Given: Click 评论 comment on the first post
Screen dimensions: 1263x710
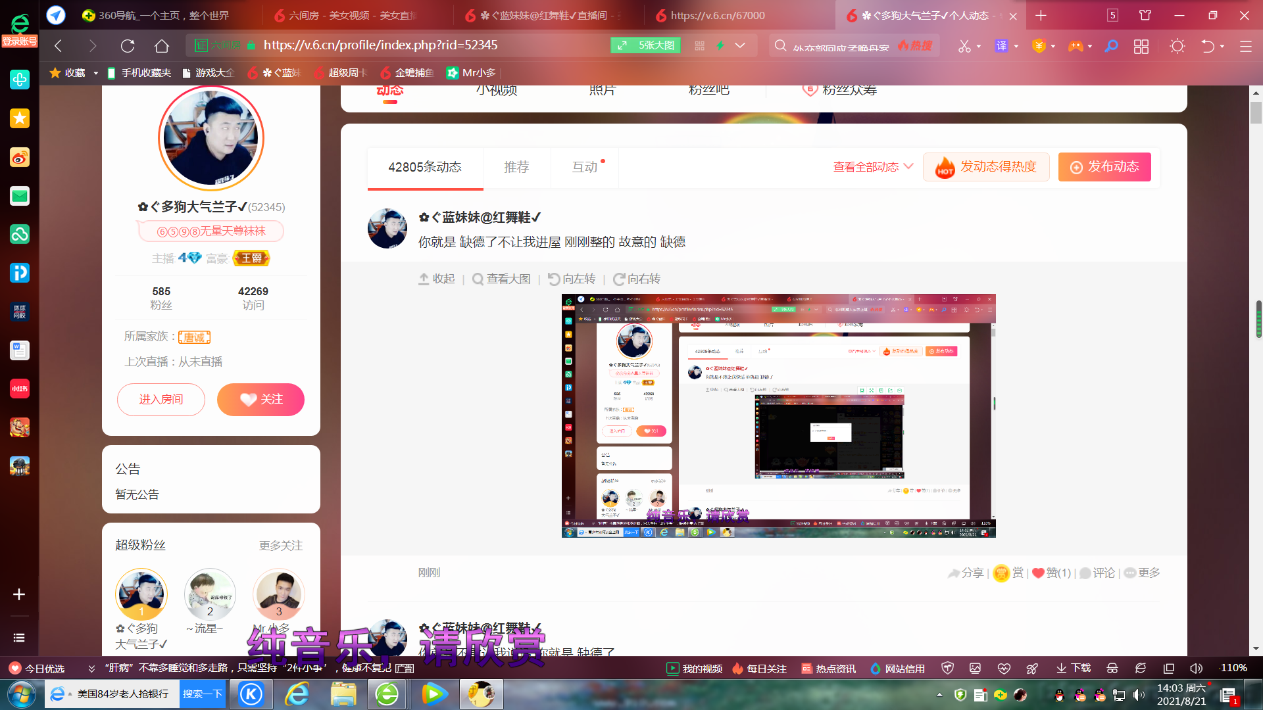Looking at the screenshot, I should (x=1097, y=573).
